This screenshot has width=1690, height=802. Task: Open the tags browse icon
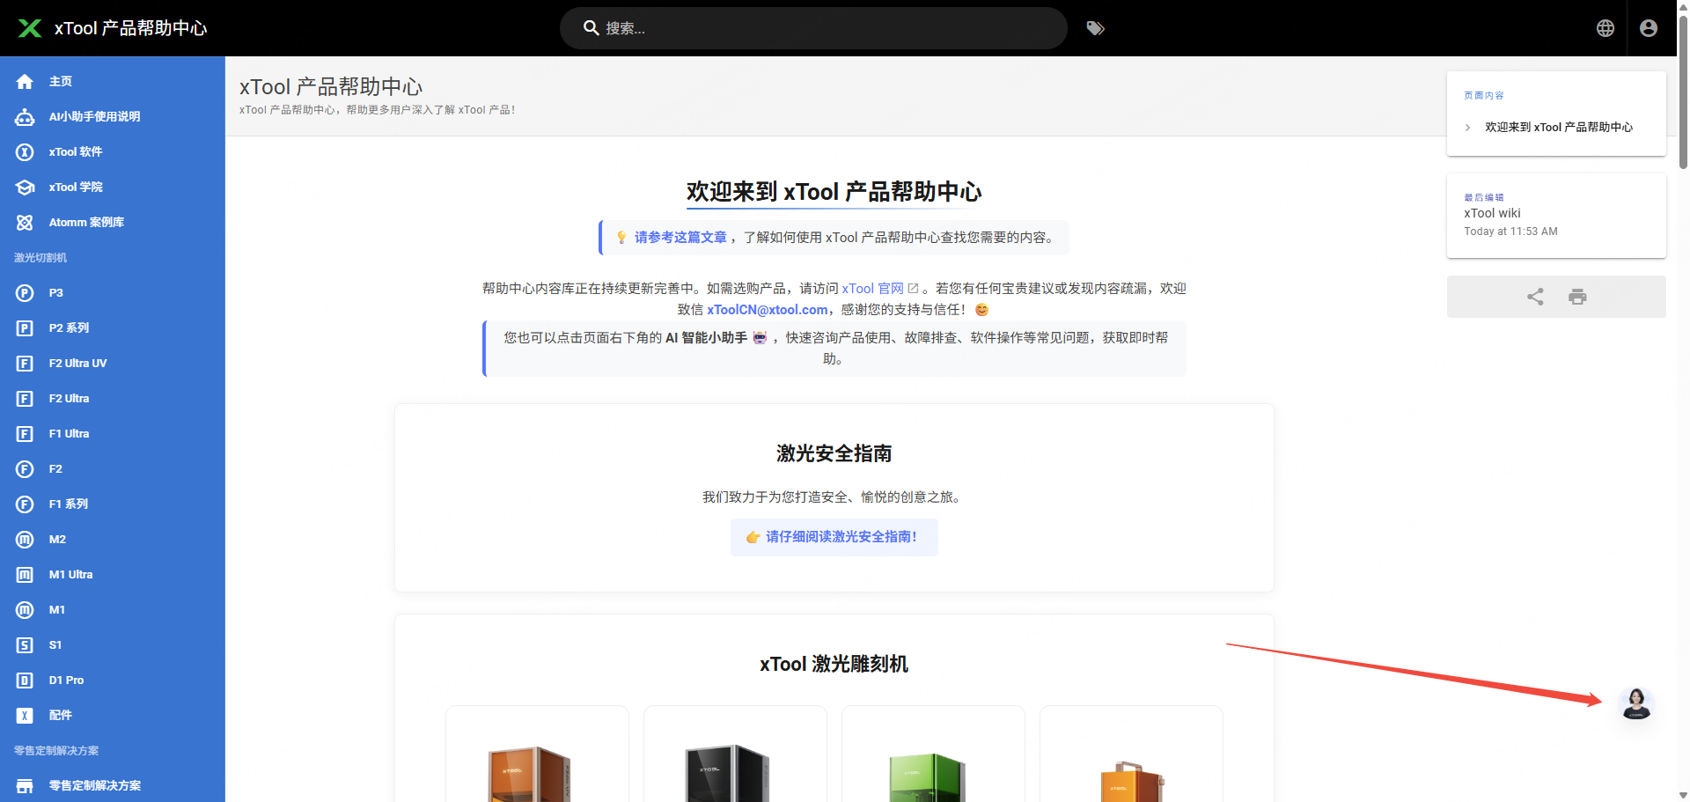coord(1095,28)
